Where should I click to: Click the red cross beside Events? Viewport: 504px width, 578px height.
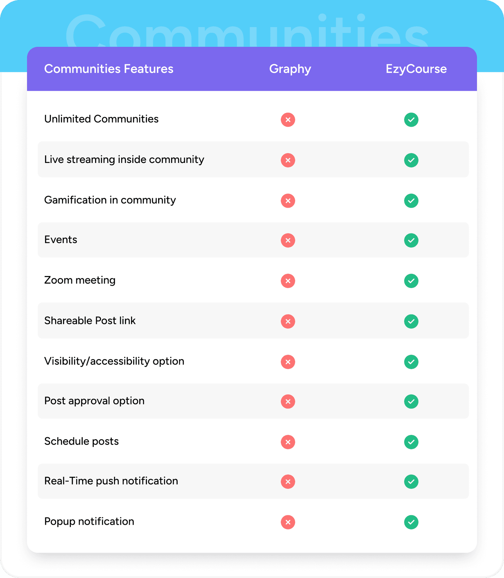point(288,240)
